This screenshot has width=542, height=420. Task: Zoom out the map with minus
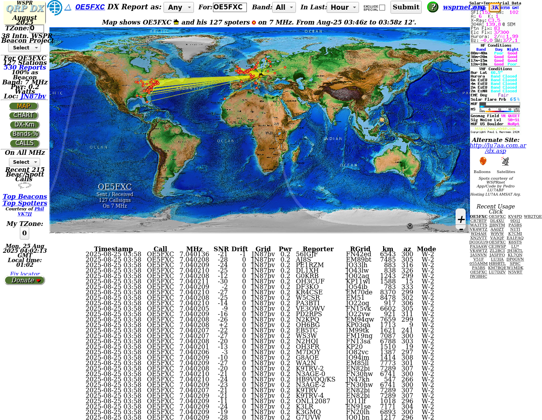click(461, 230)
